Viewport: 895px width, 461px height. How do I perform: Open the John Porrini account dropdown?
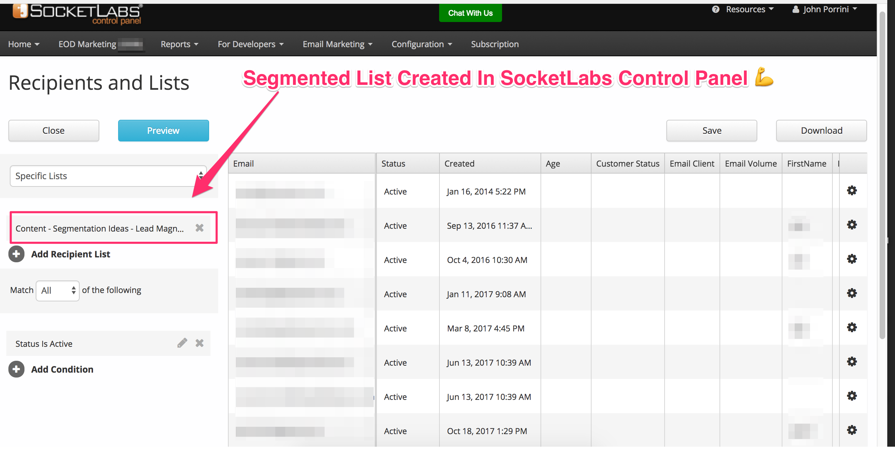(830, 9)
